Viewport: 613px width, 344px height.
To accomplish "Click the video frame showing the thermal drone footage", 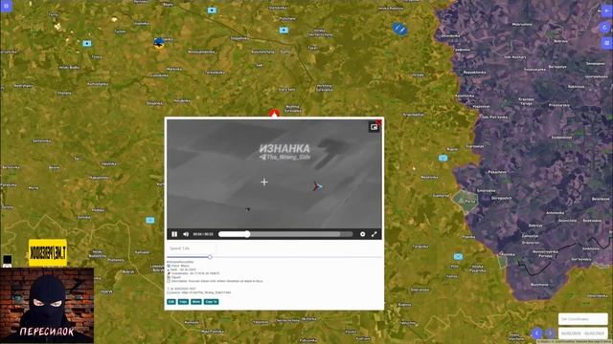I will tap(274, 174).
